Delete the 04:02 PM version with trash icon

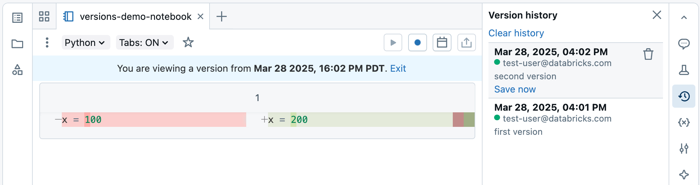pos(648,54)
